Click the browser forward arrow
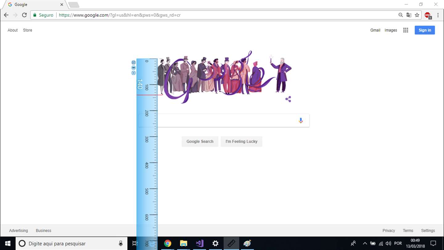The height and width of the screenshot is (250, 444). (15, 15)
